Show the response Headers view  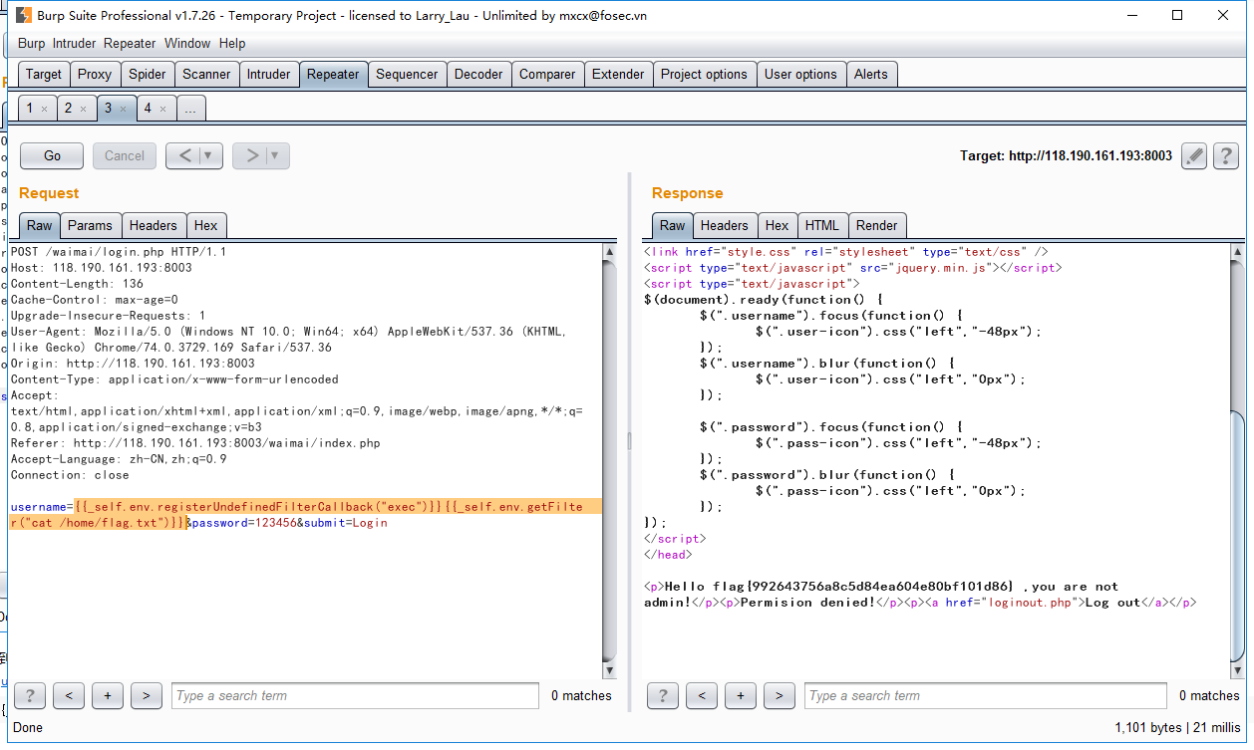[725, 225]
